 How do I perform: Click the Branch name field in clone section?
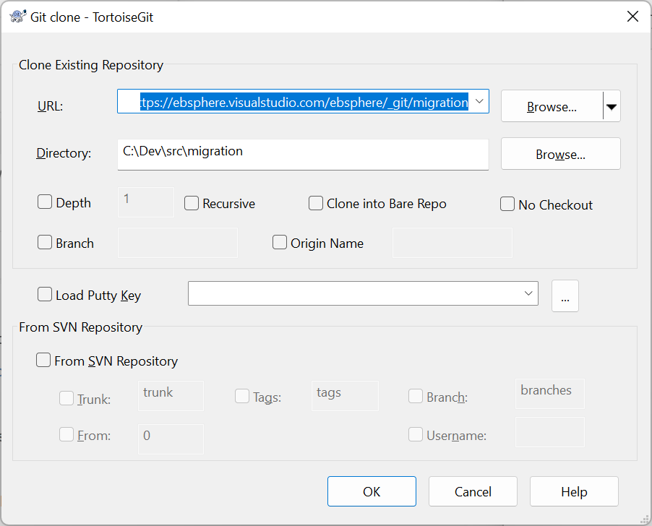pos(178,243)
